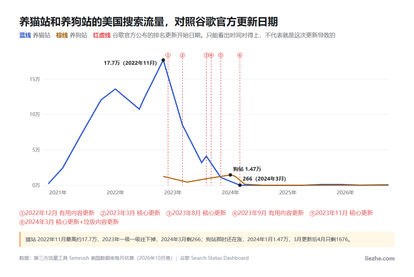Click the circled ② marker above the chart

pos(183,55)
